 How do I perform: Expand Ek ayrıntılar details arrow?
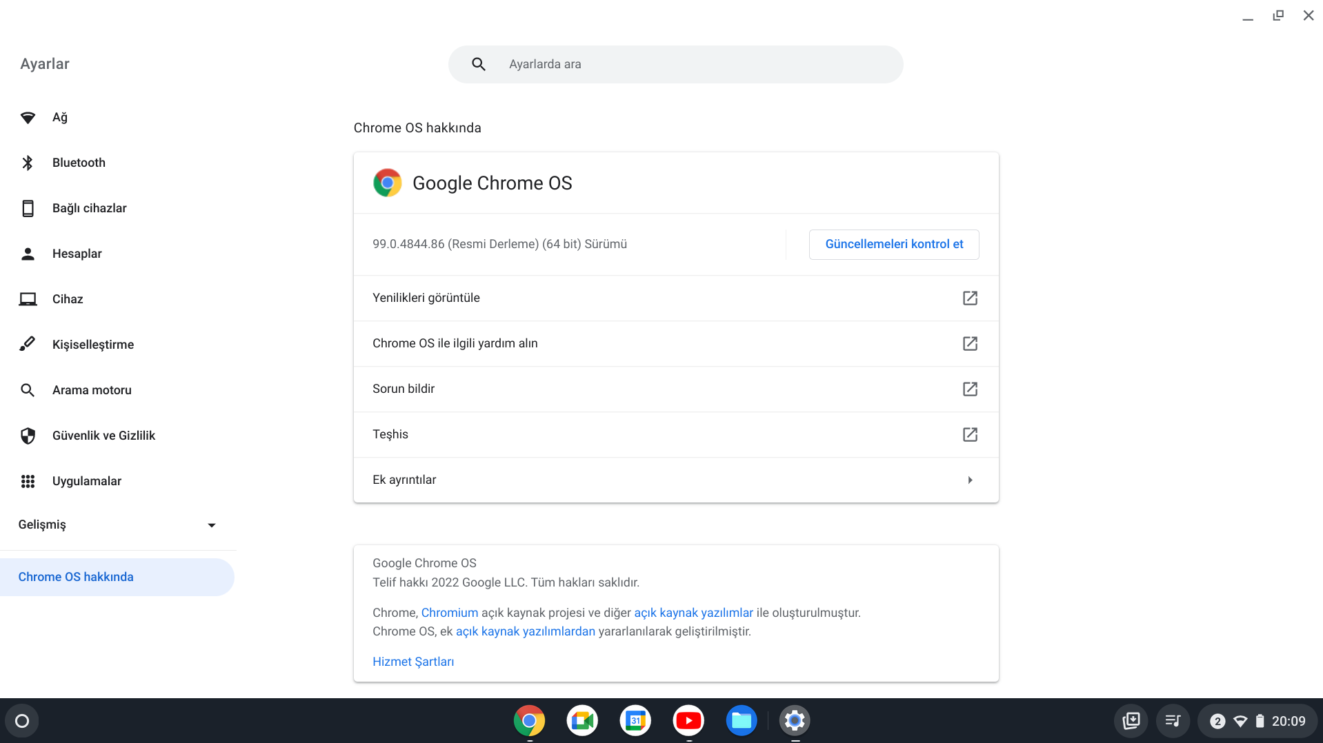[x=970, y=480]
